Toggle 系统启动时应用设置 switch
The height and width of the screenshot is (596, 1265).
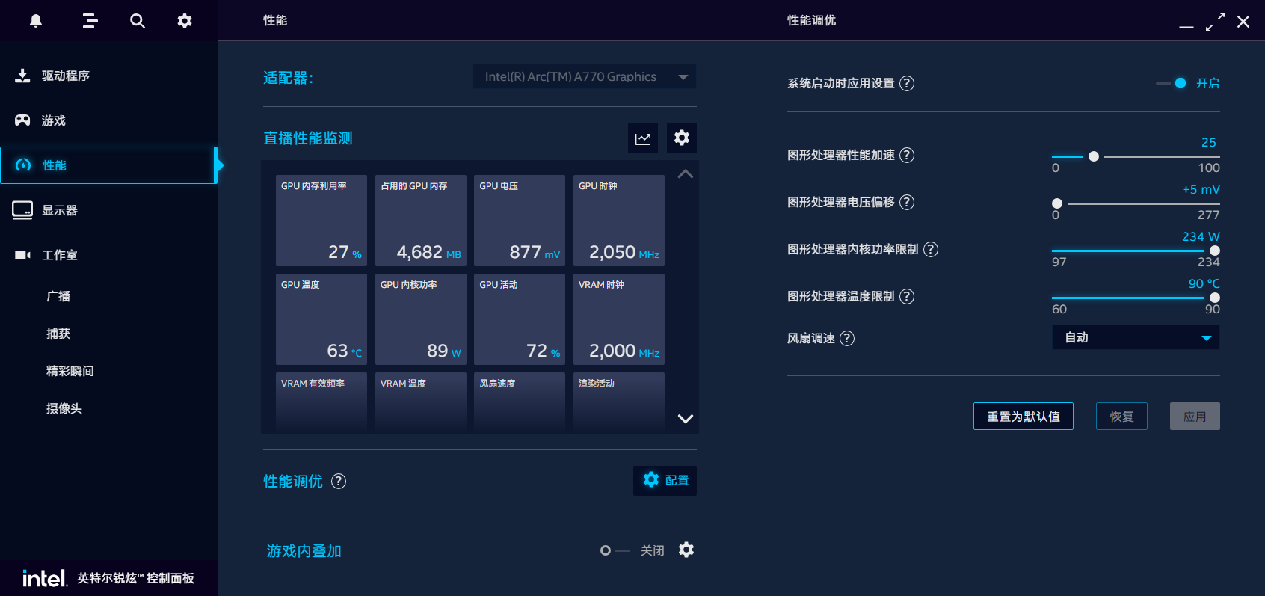[1172, 83]
